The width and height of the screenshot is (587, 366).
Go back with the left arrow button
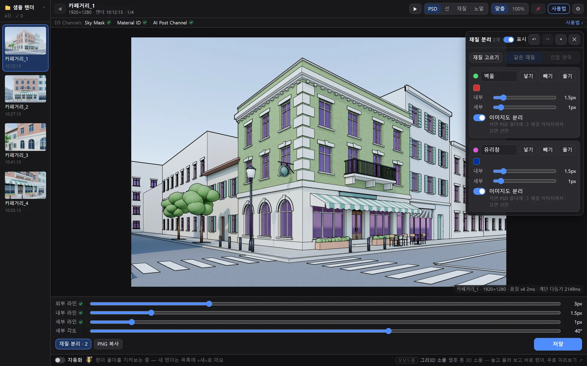click(x=60, y=9)
